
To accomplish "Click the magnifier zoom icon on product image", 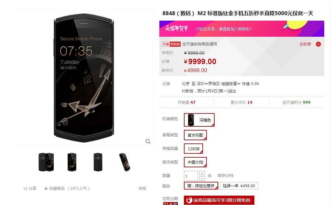I will (x=148, y=141).
